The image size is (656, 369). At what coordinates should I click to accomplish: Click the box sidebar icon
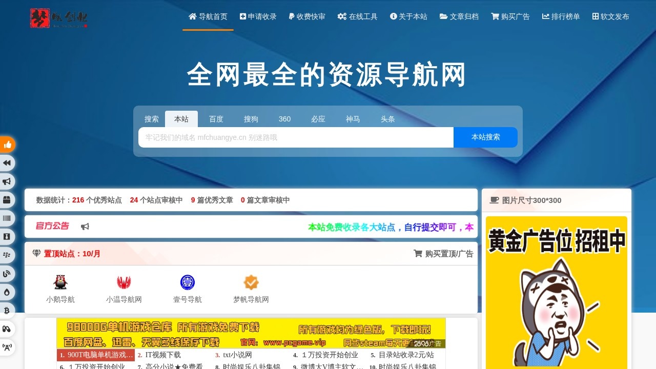[7, 200]
